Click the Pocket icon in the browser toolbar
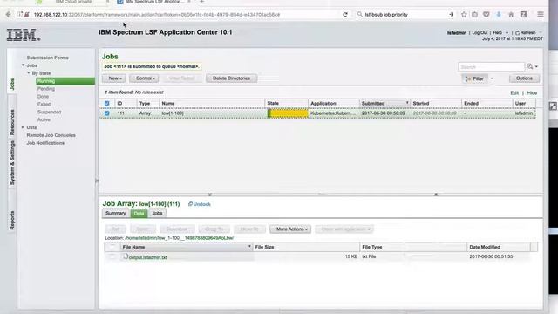This screenshot has width=558, height=314. pos(487,15)
